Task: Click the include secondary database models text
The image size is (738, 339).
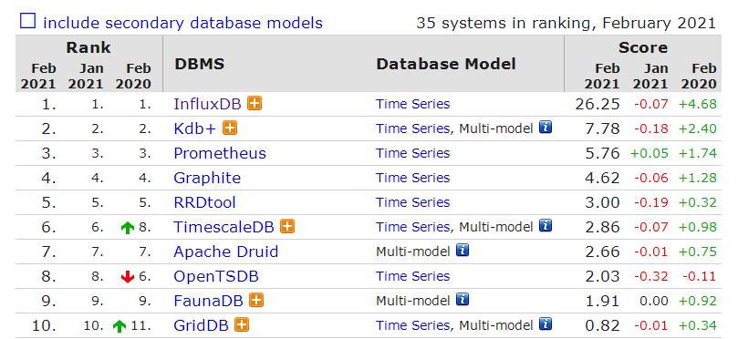Action: [x=182, y=23]
